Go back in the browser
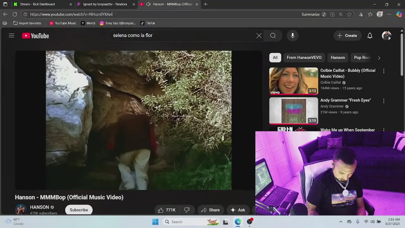The width and height of the screenshot is (405, 228). (x=5, y=14)
